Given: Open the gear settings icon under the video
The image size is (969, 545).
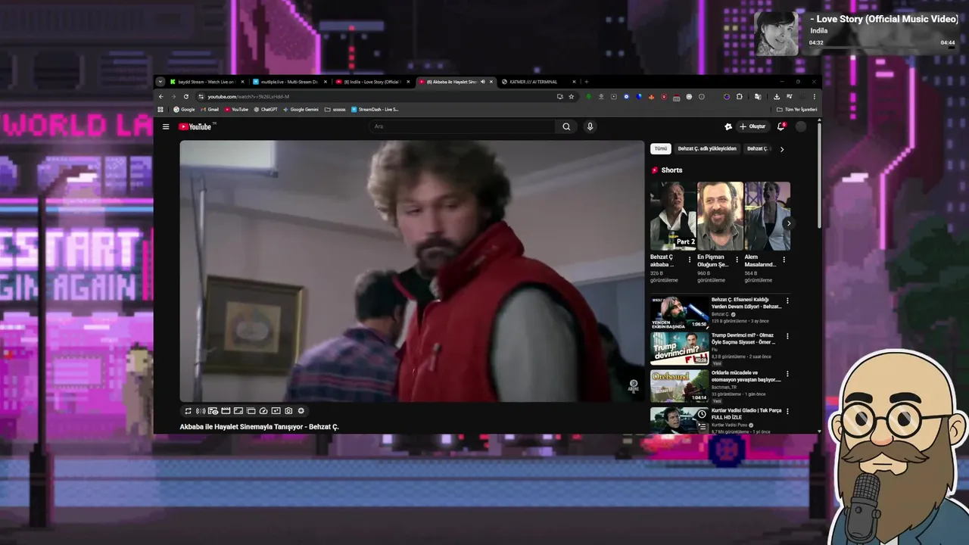Looking at the screenshot, I should [x=301, y=411].
